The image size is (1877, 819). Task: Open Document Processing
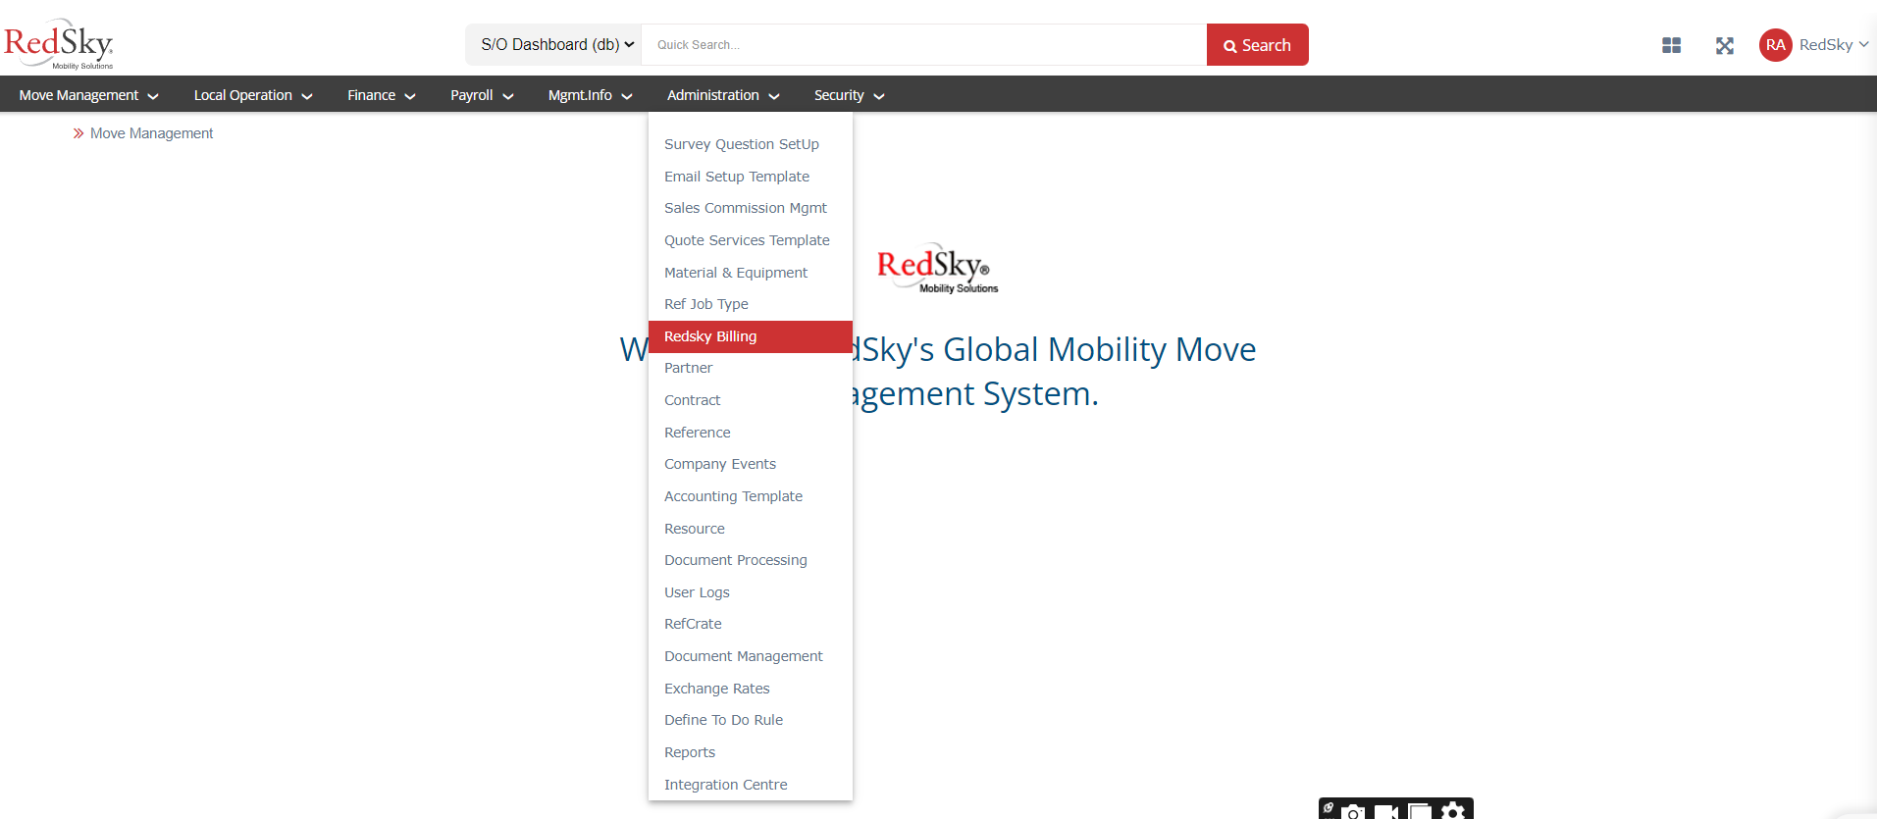click(x=750, y=560)
